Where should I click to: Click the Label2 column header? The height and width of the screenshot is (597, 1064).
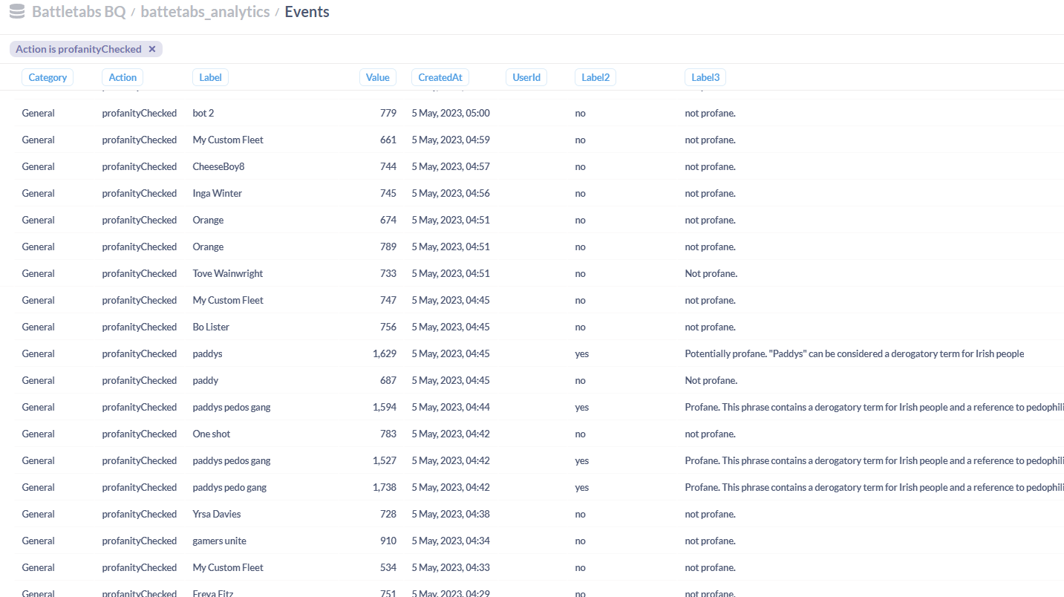tap(595, 77)
